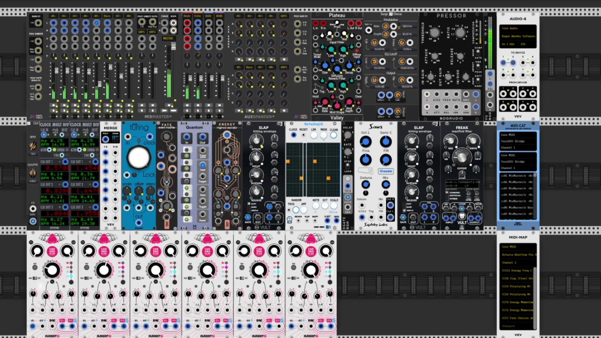
Task: Click the Res knob on Freak filter
Action: (x=451, y=140)
